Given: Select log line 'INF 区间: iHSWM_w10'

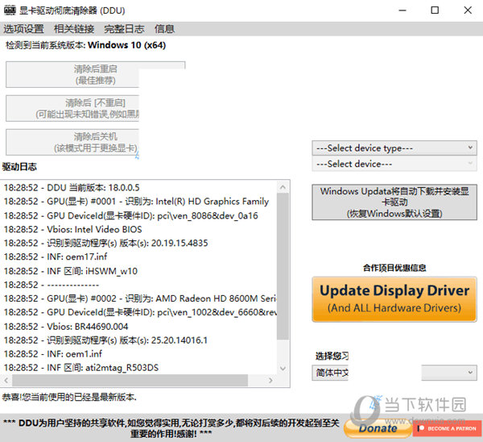Looking at the screenshot, I should point(71,271).
